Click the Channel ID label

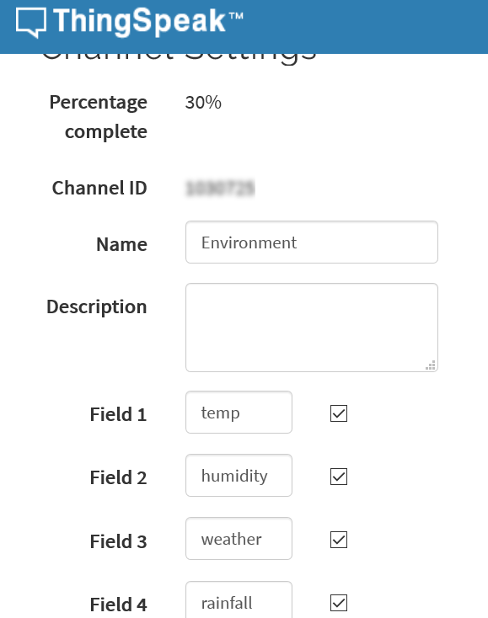(x=99, y=188)
